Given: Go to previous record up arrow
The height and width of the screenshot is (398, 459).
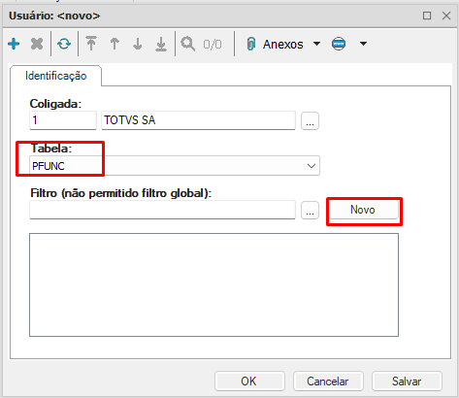Looking at the screenshot, I should pos(115,44).
